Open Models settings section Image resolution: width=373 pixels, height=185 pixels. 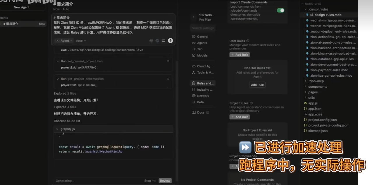pos(203,55)
